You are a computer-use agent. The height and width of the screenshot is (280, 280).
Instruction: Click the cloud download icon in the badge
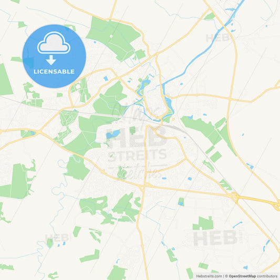pyautogui.click(x=54, y=43)
